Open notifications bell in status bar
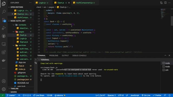Viewport: 173px width, 97px height. 169,95
